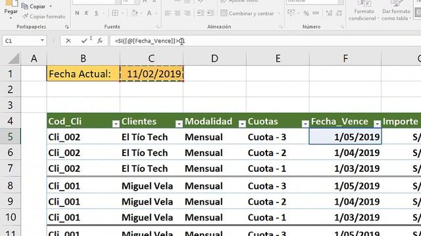Viewport: 421px width, 236px height.
Task: Select column F header
Action: pyautogui.click(x=345, y=58)
